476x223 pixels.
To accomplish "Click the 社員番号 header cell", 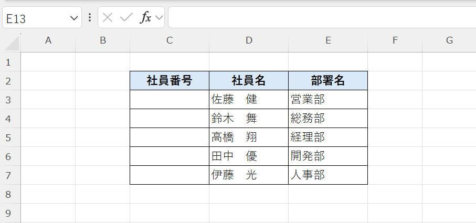I will (169, 81).
